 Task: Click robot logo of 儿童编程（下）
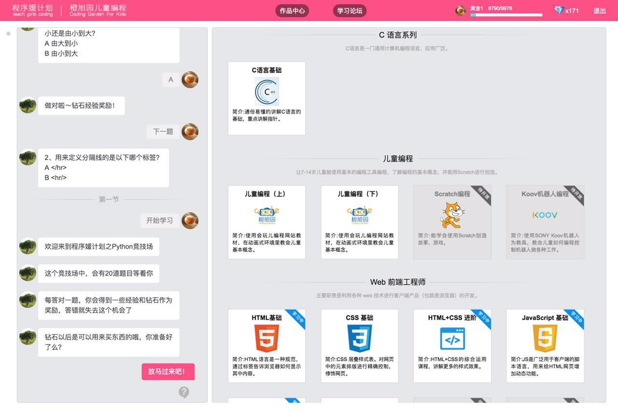(359, 215)
